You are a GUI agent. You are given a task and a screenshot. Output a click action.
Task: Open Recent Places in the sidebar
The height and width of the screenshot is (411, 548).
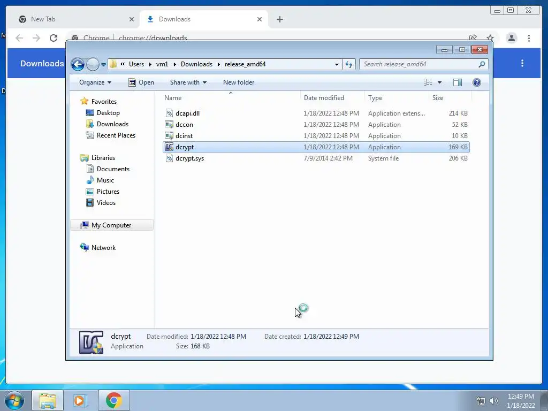[116, 135]
